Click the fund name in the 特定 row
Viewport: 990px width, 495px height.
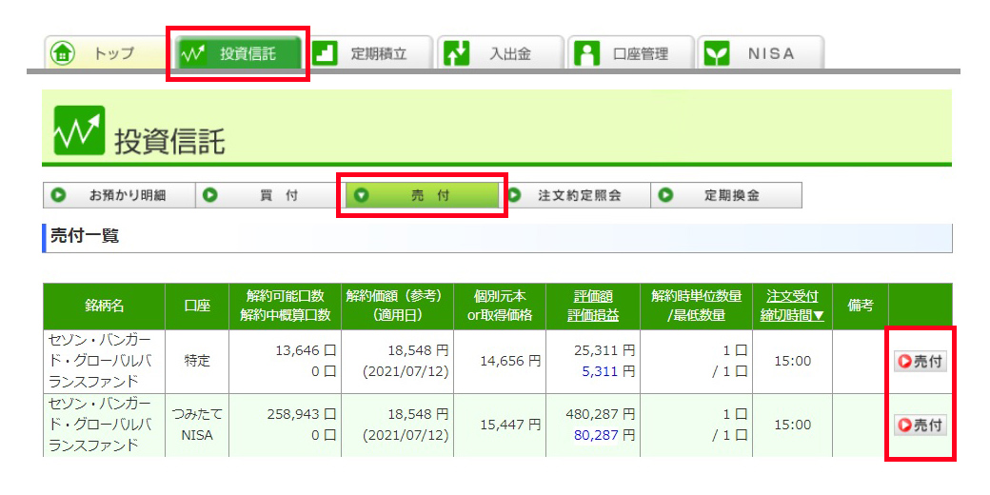click(100, 361)
